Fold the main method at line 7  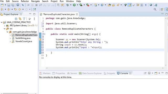click(x=45, y=34)
